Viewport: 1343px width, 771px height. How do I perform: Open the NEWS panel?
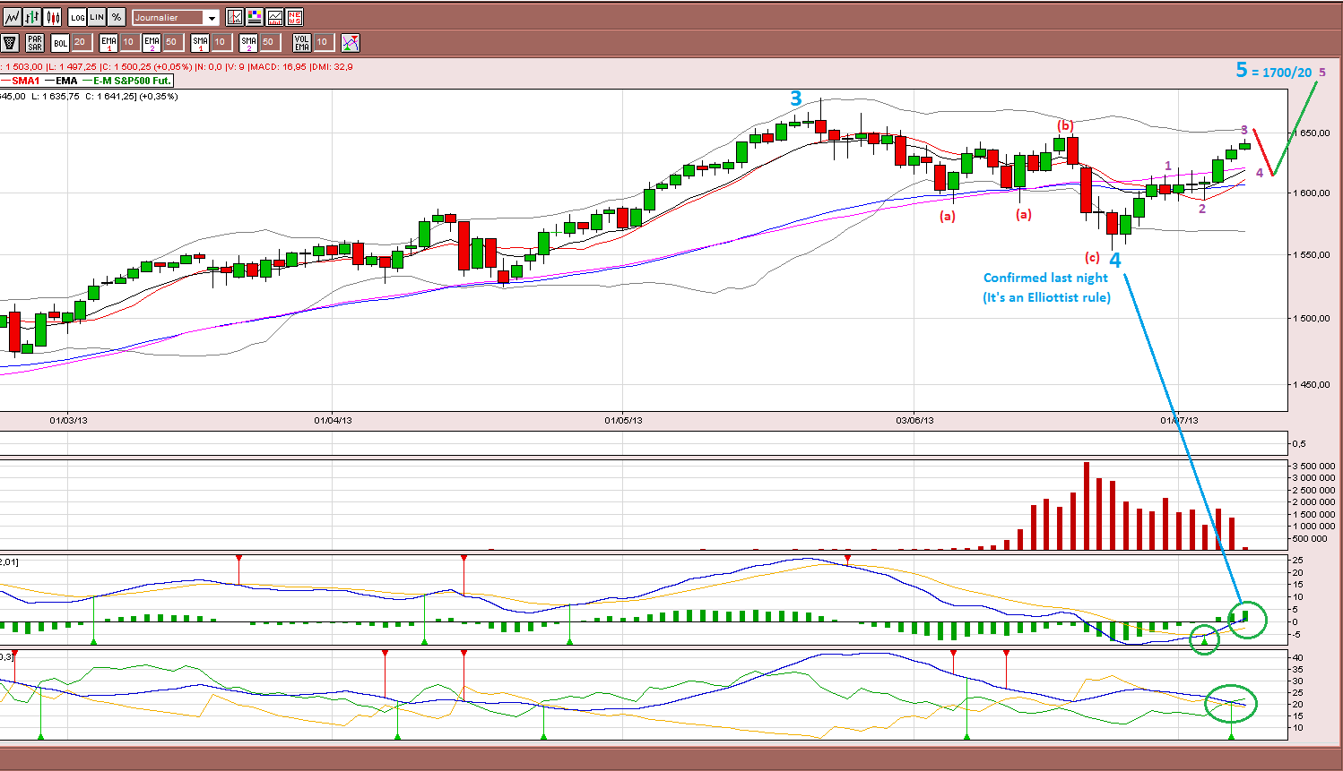click(x=294, y=17)
